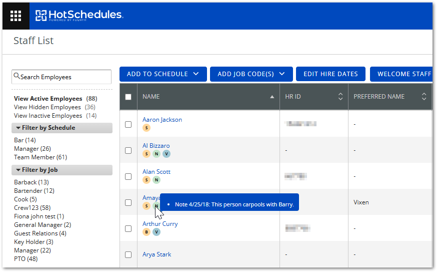Collapse the Filter by Schedule section
Image resolution: width=437 pixels, height=272 pixels.
62,128
